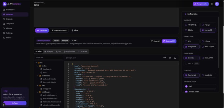Image resolution: width=224 pixels, height=108 pixels.
Task: Open item.controller.ts in the file tree
Action: (x=49, y=82)
